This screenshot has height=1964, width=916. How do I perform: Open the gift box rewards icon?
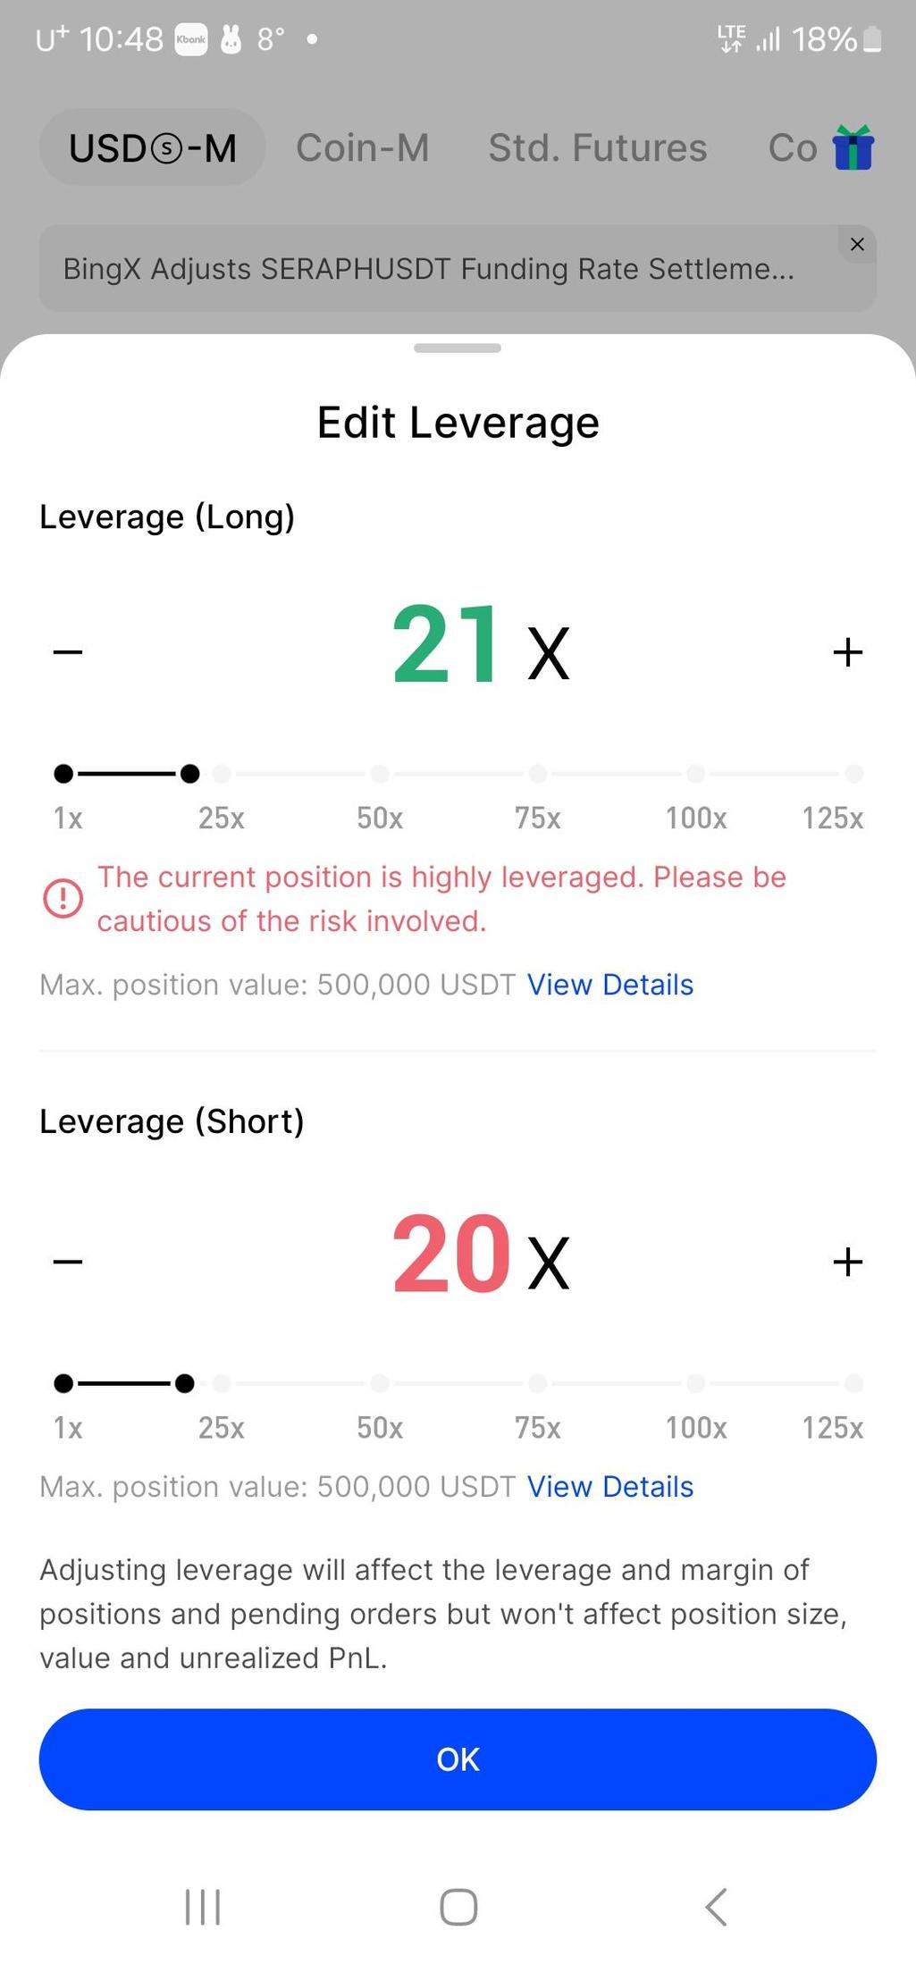853,147
